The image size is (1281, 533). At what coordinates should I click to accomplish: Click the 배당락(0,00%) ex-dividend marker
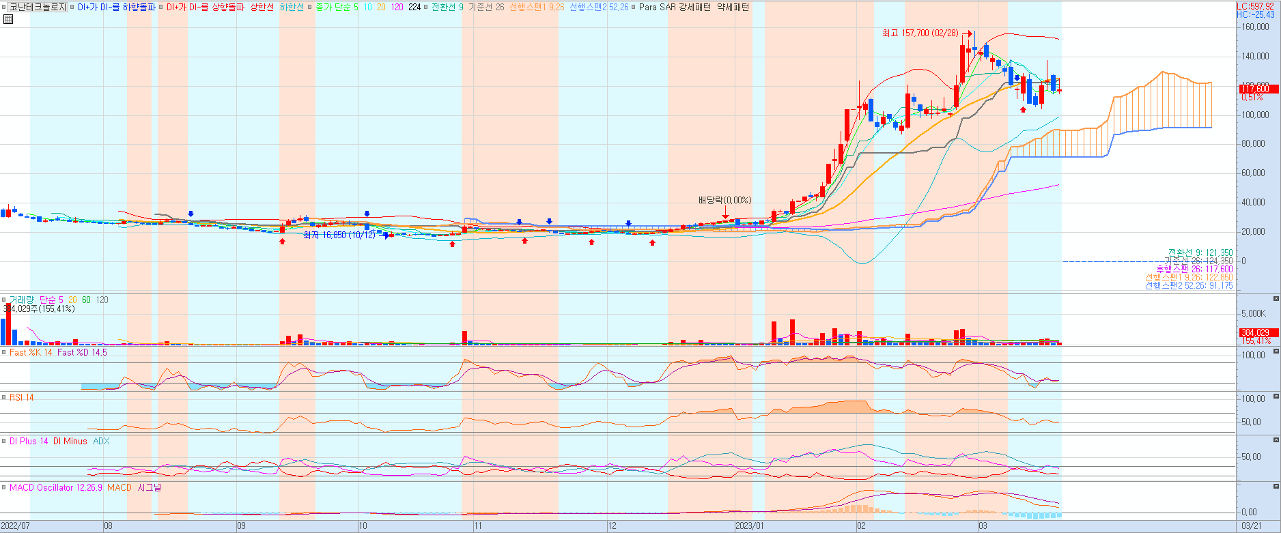724,200
